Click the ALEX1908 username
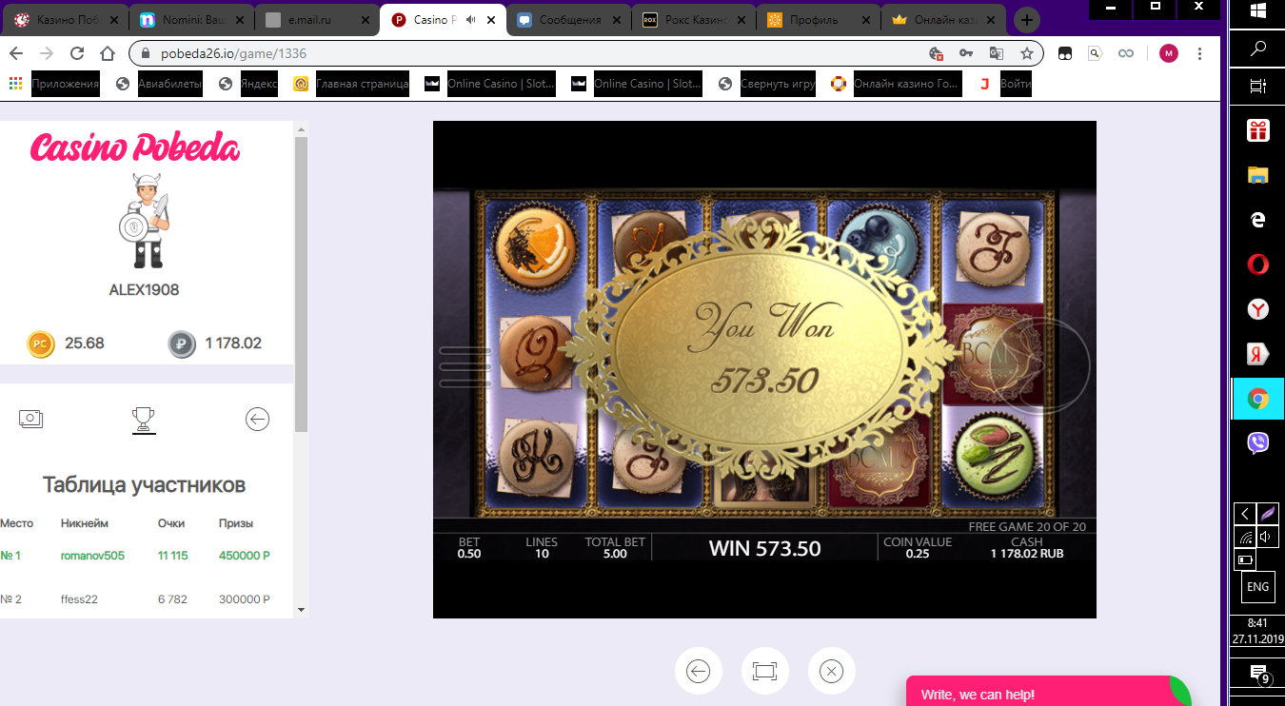The width and height of the screenshot is (1285, 706). coord(144,290)
